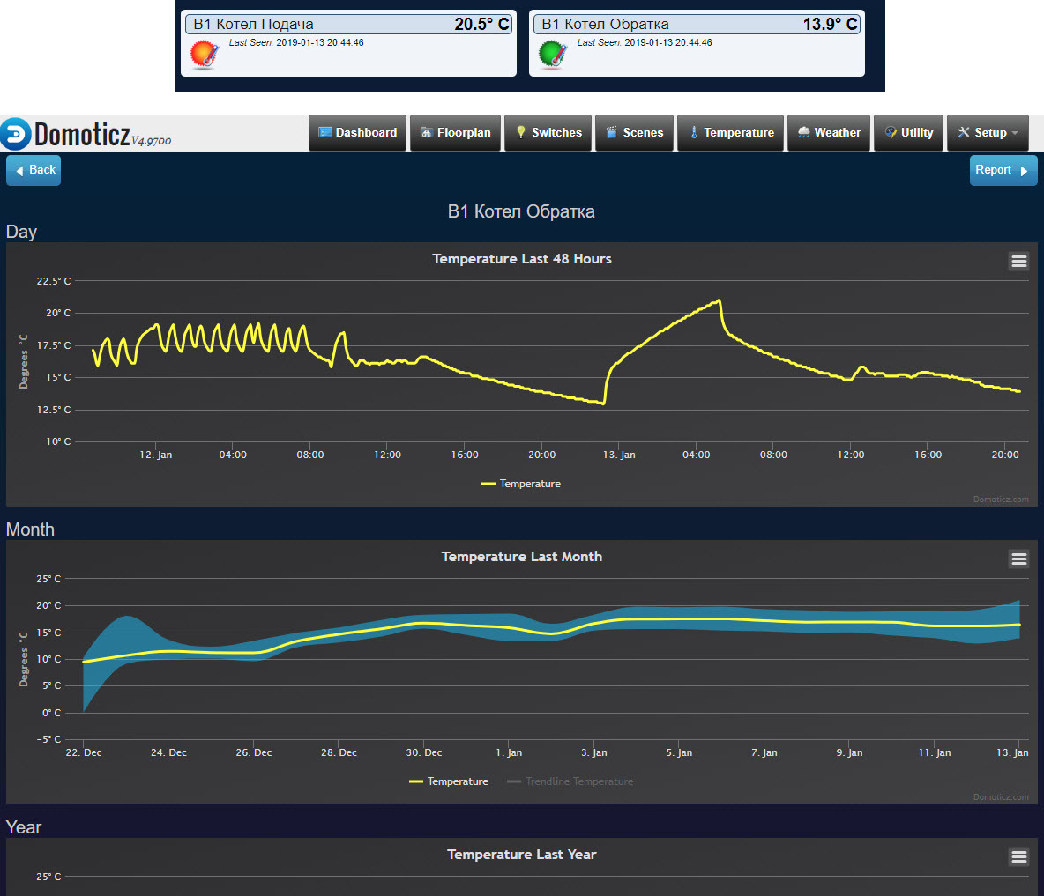This screenshot has height=896, width=1044.
Task: Toggle Temperature series in 48 Hours legend
Action: tap(521, 484)
